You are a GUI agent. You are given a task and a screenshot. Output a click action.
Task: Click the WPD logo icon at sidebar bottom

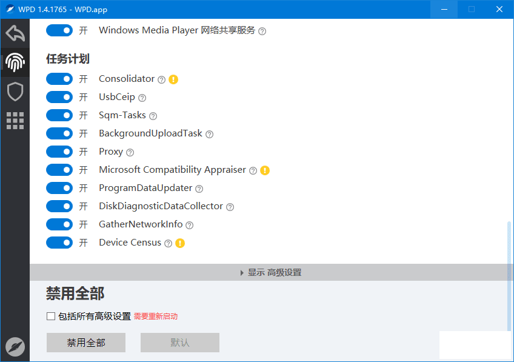coord(15,347)
